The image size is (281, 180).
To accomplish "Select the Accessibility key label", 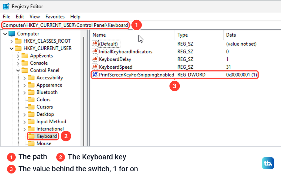I will tap(50, 78).
